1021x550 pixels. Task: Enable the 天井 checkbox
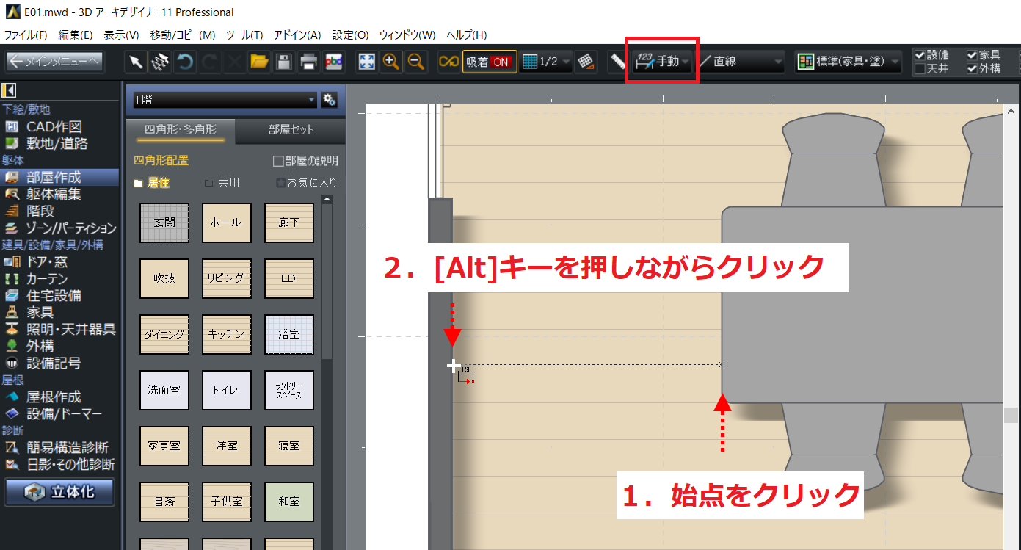point(919,68)
